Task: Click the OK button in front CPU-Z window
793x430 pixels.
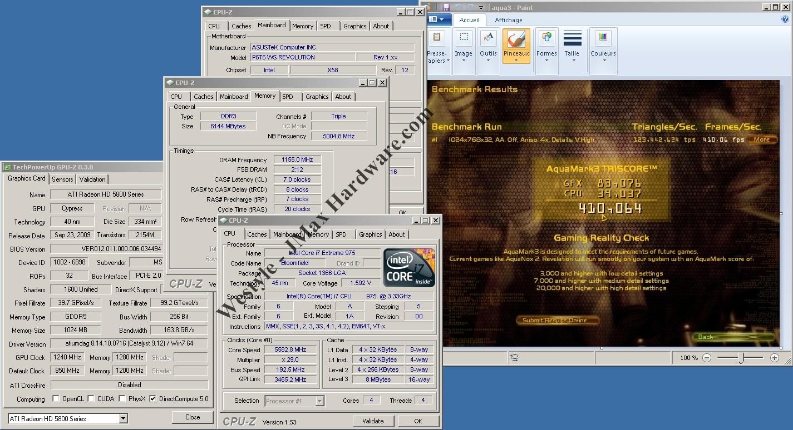Action: (418, 421)
